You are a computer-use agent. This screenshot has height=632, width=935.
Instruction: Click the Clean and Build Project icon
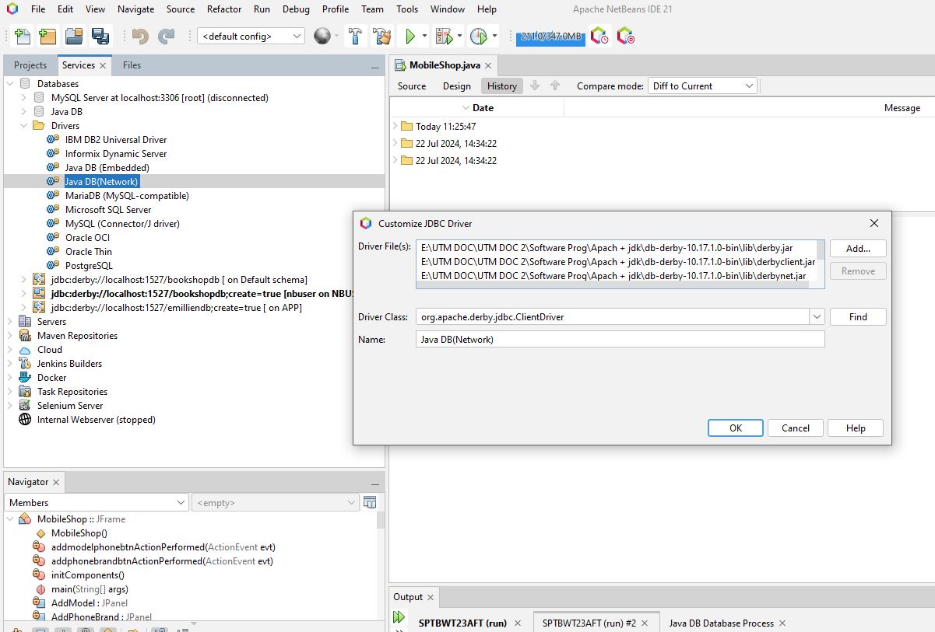pyautogui.click(x=381, y=36)
